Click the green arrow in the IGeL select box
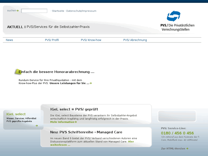This screenshot has height=156, width=208. 37,126
